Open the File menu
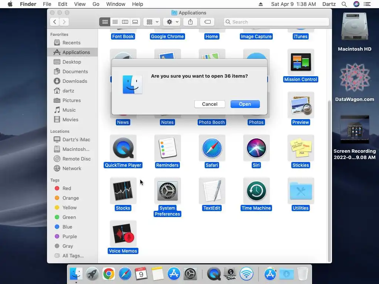Image resolution: width=379 pixels, height=284 pixels. (47, 4)
